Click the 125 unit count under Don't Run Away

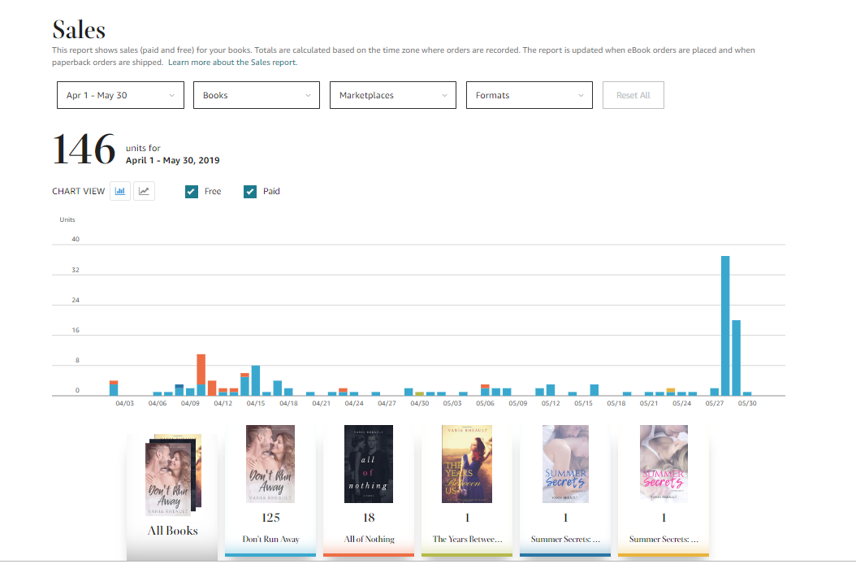270,517
